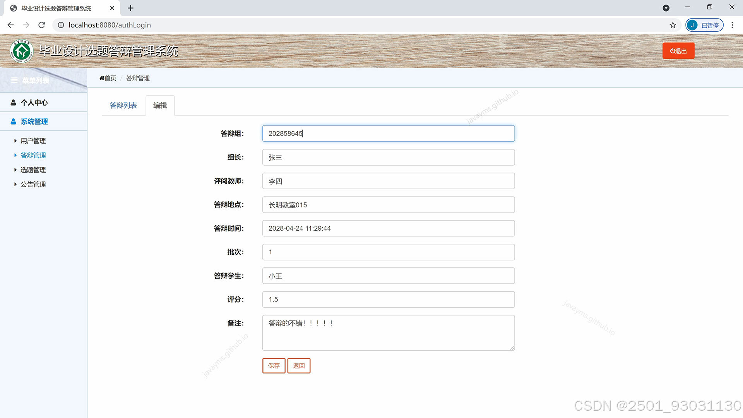The height and width of the screenshot is (418, 743).
Task: Open 用户管理 menu item
Action: [x=33, y=141]
